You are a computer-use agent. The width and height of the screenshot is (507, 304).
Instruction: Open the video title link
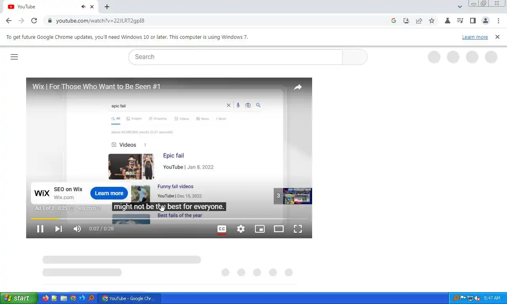point(96,86)
